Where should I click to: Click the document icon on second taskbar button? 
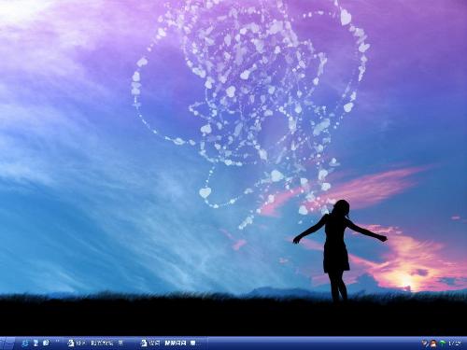pyautogui.click(x=144, y=343)
